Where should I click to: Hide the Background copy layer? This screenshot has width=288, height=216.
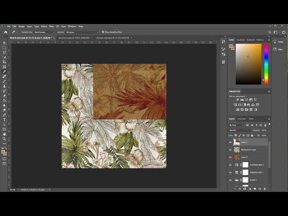(230, 150)
